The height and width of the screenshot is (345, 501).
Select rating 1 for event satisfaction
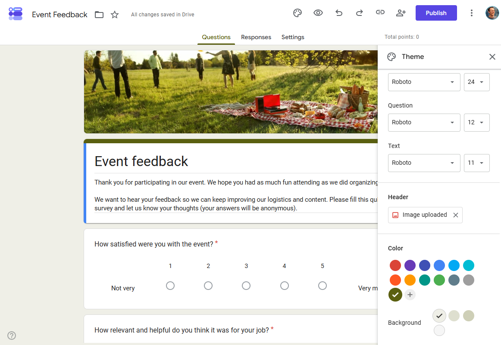[x=170, y=286]
